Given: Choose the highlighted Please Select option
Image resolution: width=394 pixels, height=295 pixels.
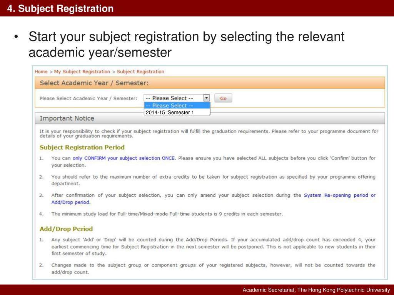Looking at the screenshot, I should coord(177,106).
